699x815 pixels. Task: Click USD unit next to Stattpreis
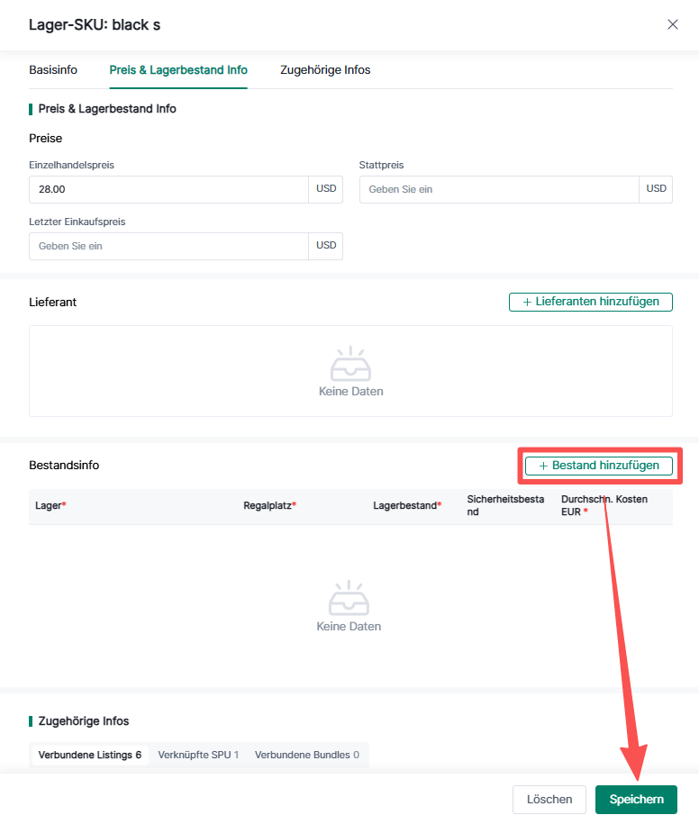pos(657,190)
